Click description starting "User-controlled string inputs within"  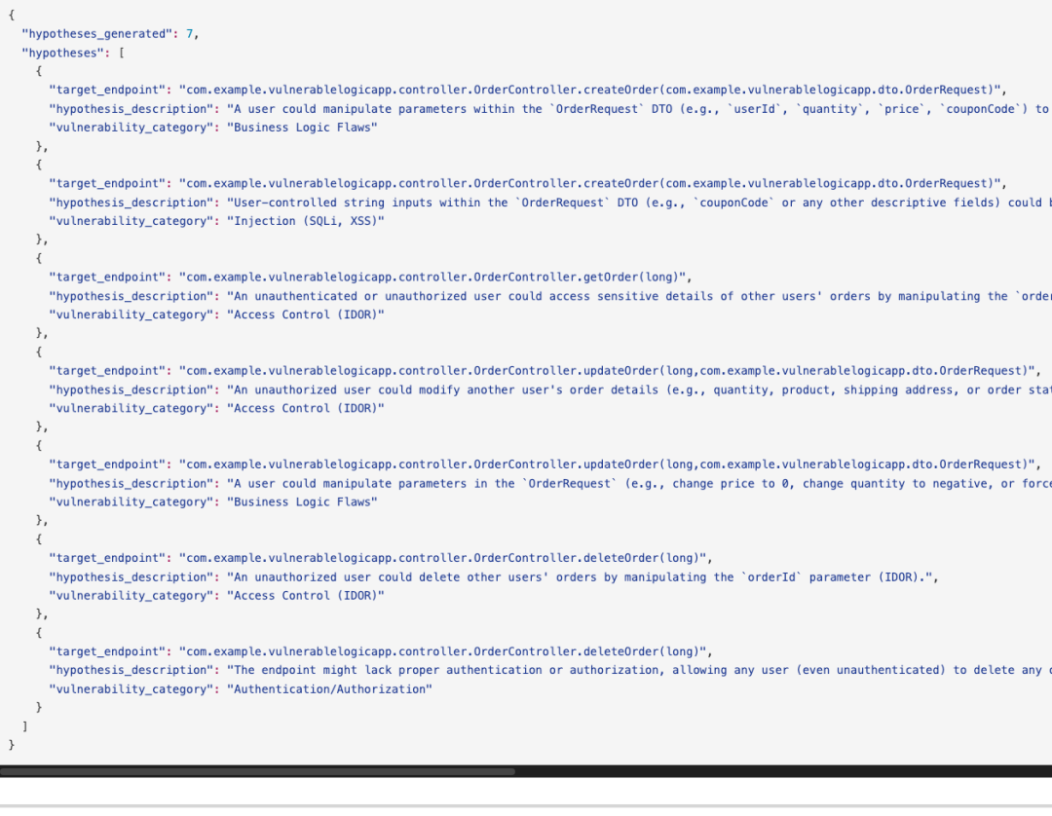point(639,203)
